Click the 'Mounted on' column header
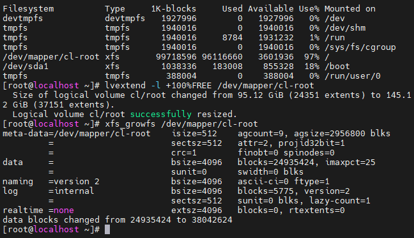414x238 pixels. [x=350, y=9]
